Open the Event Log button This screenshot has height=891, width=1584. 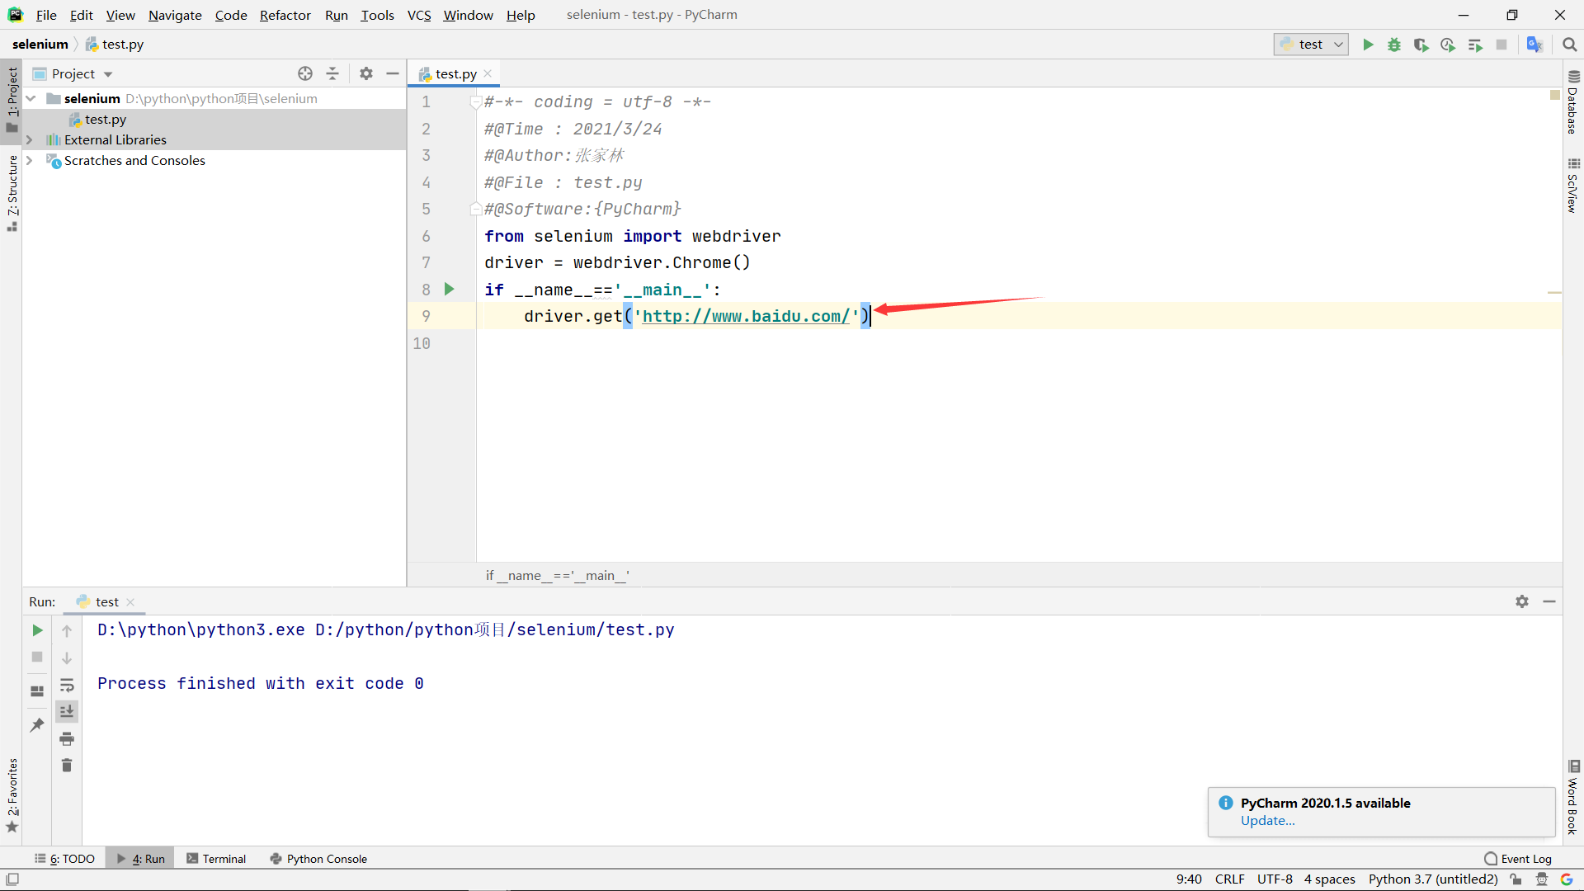pyautogui.click(x=1517, y=858)
